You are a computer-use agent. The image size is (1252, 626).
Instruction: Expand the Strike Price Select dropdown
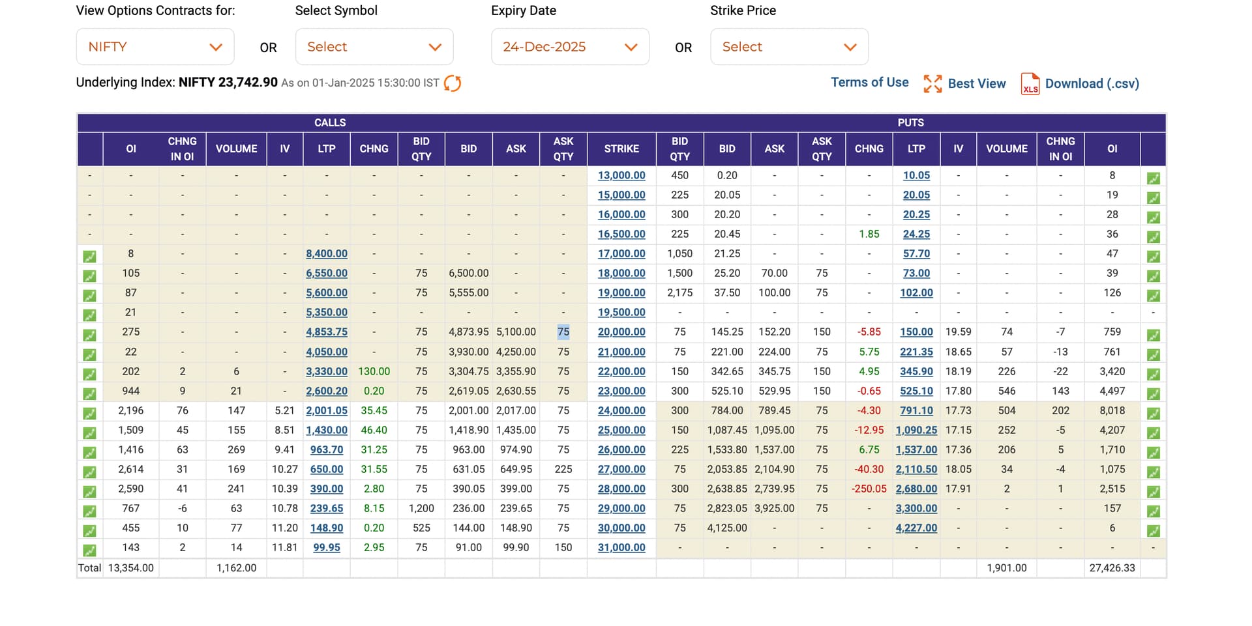(789, 47)
